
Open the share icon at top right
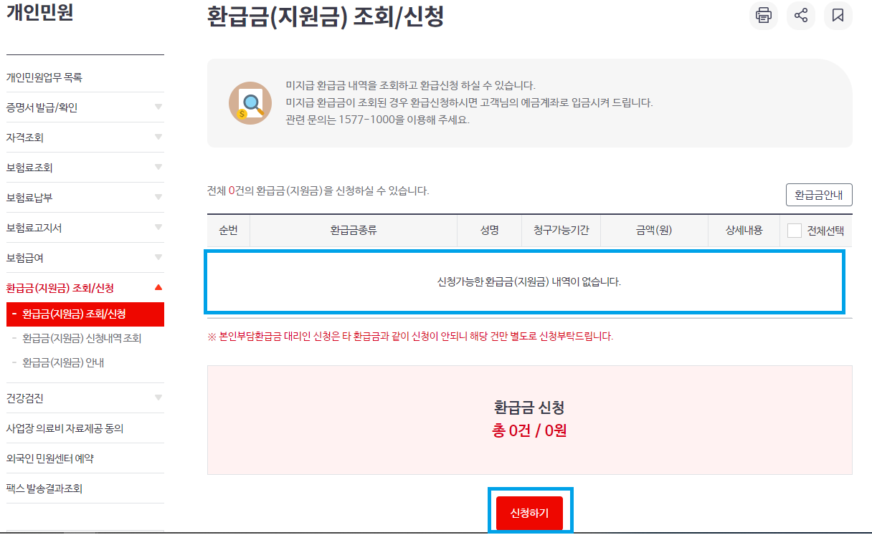tap(801, 16)
